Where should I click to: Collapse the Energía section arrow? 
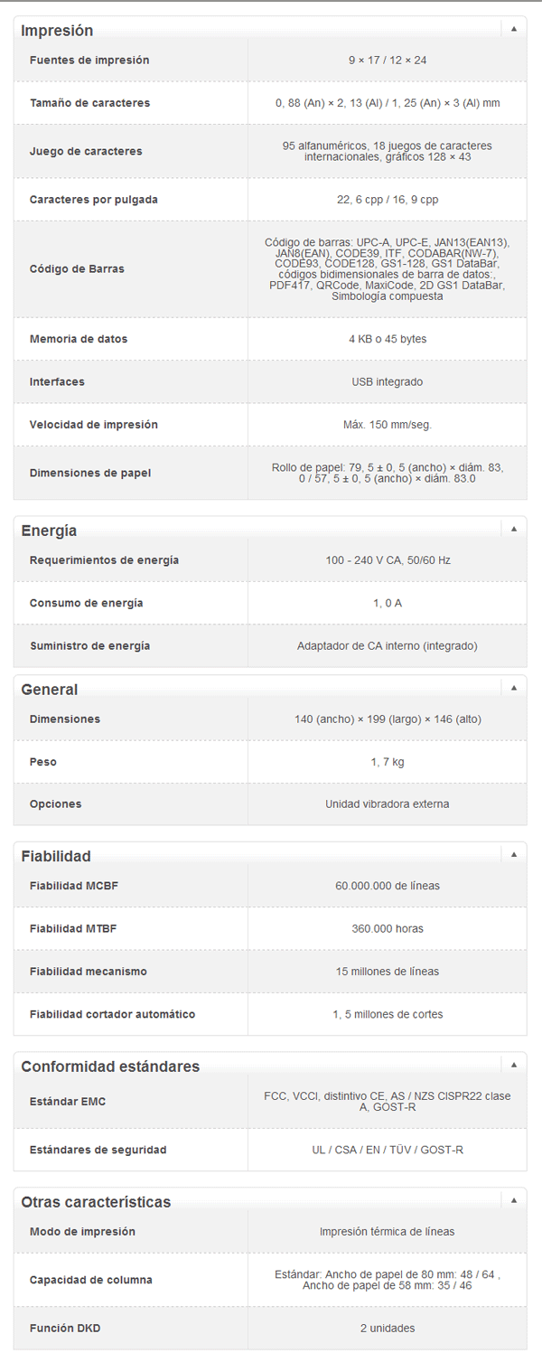(513, 529)
